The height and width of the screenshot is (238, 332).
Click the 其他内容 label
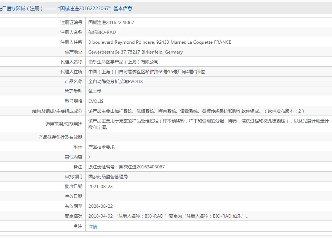click(74, 157)
